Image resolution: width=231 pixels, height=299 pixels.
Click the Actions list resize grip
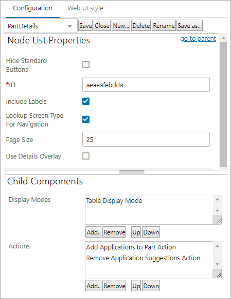click(217, 274)
